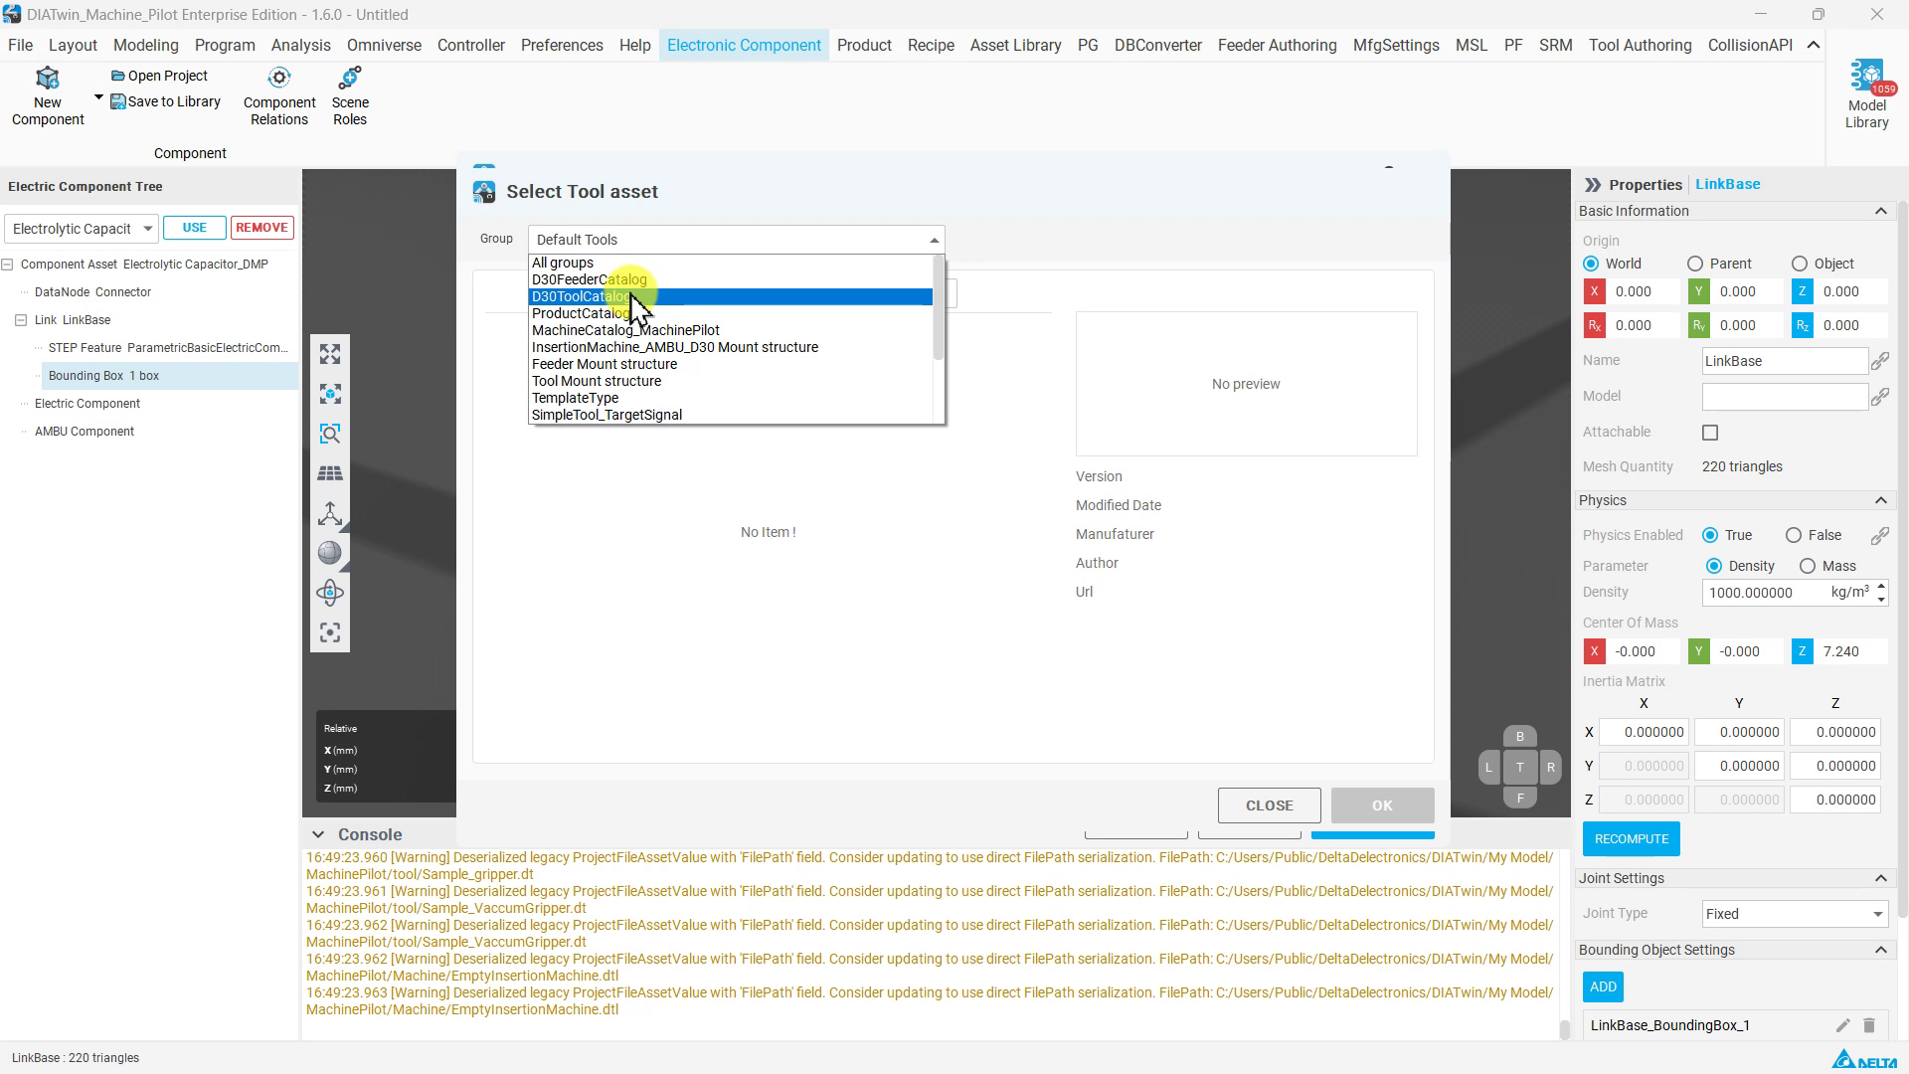Delete LinkBase_BoundingBox_1 with the trash icon
Screen dimensions: 1909x1074
(1869, 1025)
